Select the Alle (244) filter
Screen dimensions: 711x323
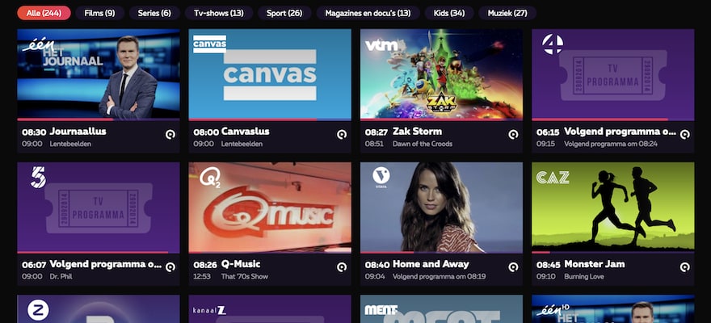click(x=44, y=13)
